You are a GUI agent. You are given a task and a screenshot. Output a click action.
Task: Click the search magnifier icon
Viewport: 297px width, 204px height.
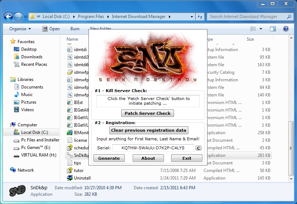[289, 17]
